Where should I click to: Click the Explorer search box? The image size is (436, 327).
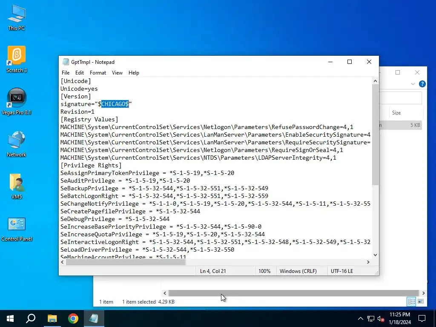click(400, 98)
